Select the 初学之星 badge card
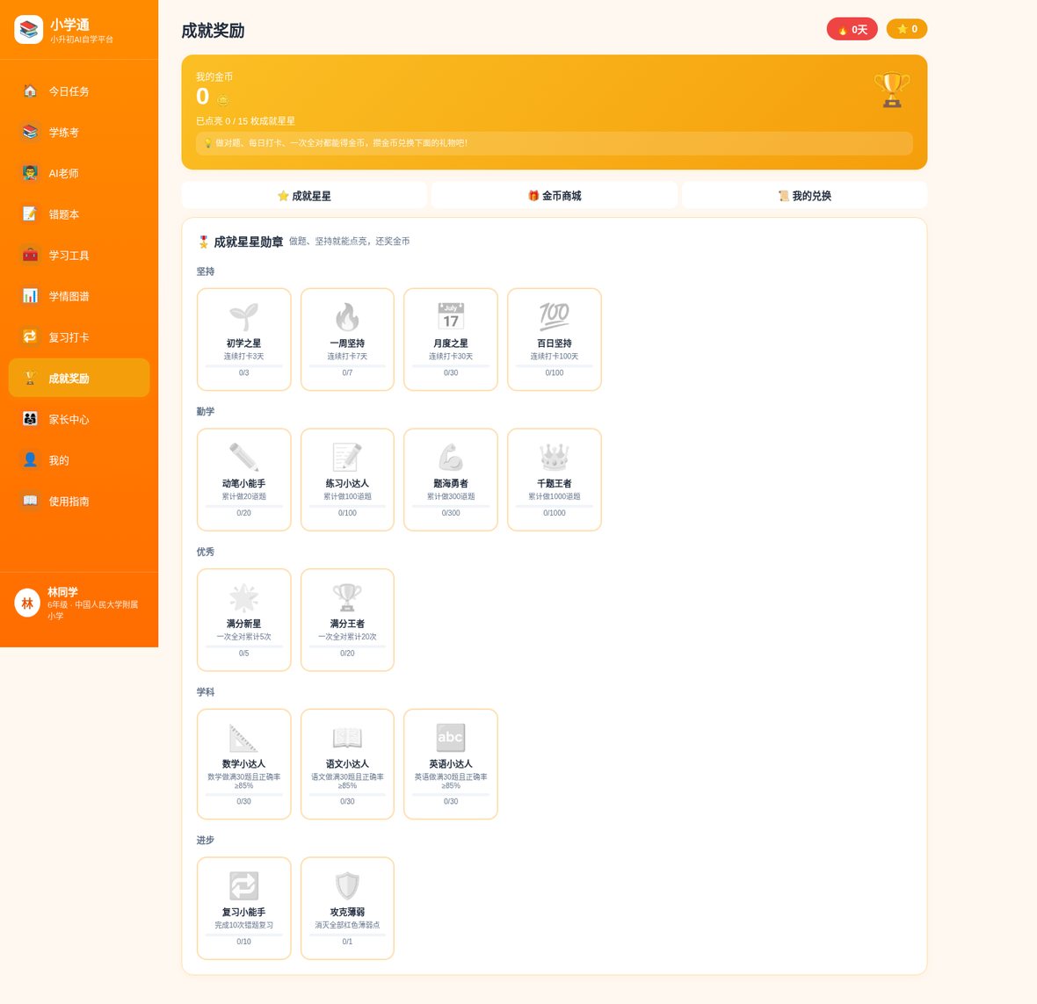The height and width of the screenshot is (1004, 1037). [x=244, y=340]
